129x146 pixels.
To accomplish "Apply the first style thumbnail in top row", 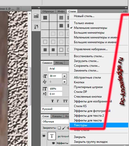I will 45,18.
